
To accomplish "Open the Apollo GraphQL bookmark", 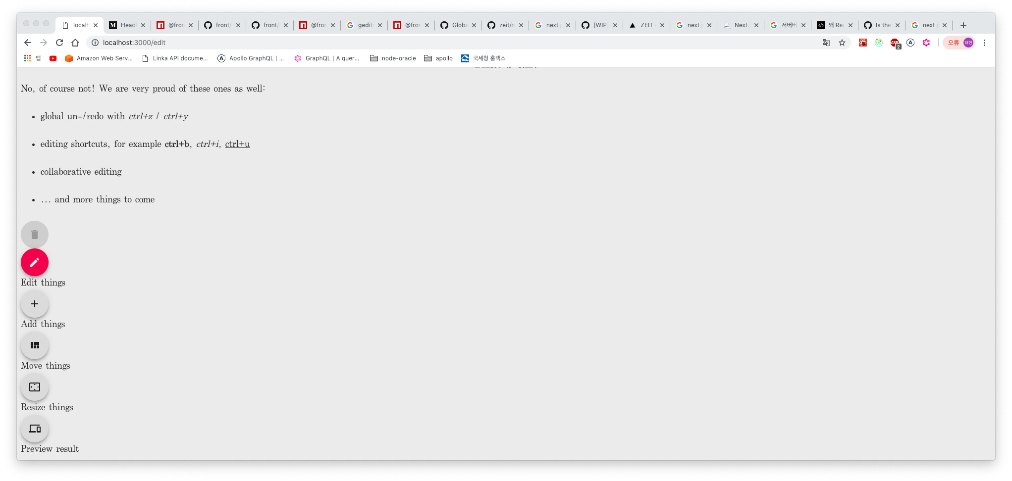I will (x=251, y=58).
